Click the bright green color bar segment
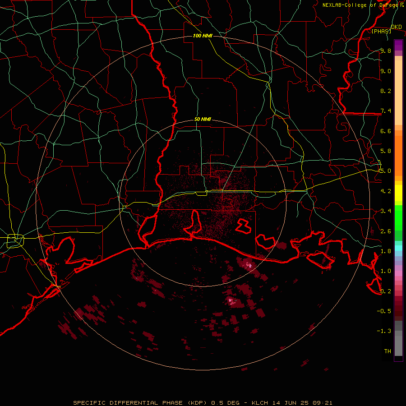The image size is (406, 406). pos(398,218)
